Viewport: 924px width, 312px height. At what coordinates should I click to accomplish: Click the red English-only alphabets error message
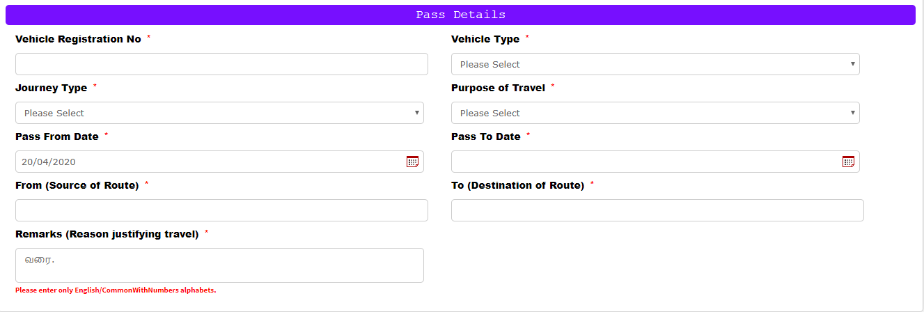(116, 290)
